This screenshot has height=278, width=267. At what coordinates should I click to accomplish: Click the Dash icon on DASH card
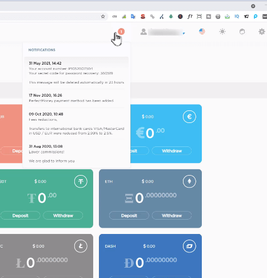(189, 246)
